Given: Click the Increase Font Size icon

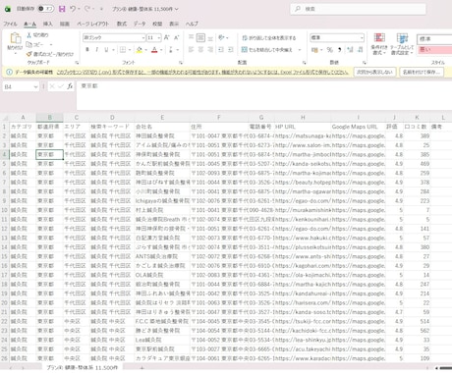Looking at the screenshot, I should point(166,37).
